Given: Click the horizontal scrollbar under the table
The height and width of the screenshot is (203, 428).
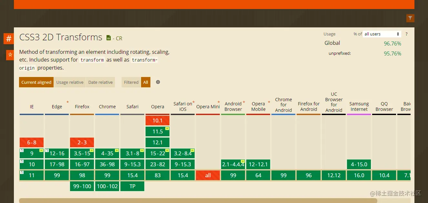Looking at the screenshot, I should [198, 200].
